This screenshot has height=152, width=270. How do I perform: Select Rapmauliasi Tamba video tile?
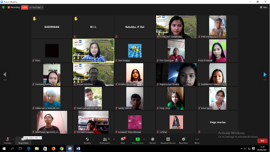click(x=176, y=74)
